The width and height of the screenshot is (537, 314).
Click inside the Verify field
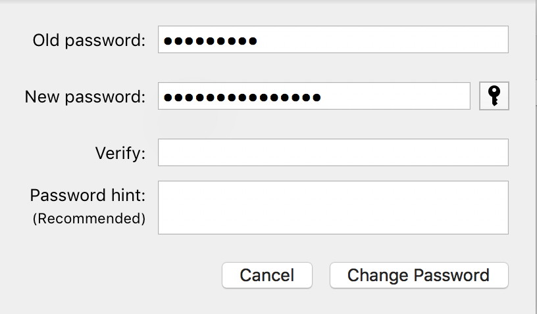[x=333, y=153]
